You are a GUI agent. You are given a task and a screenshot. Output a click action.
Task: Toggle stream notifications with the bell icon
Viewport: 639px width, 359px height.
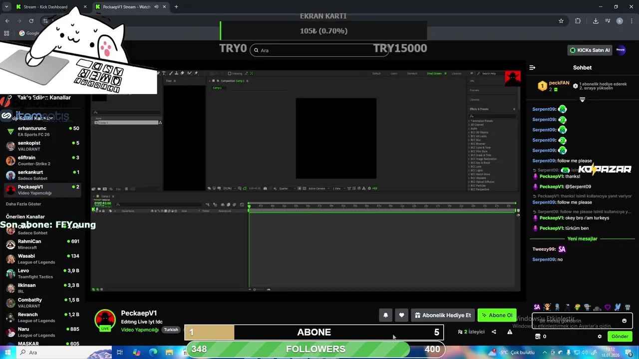[x=385, y=315]
